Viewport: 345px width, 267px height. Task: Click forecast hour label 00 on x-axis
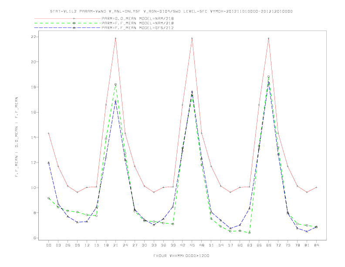click(49, 245)
